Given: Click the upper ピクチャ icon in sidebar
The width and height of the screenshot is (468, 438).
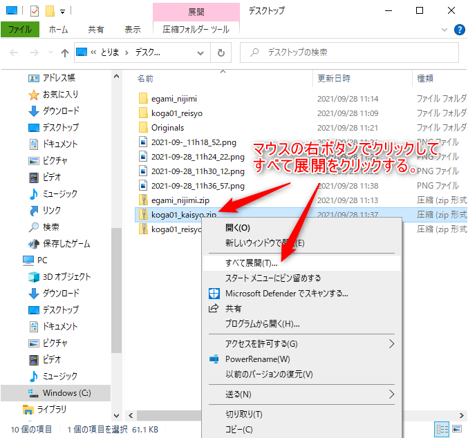Looking at the screenshot, I should pyautogui.click(x=34, y=161).
